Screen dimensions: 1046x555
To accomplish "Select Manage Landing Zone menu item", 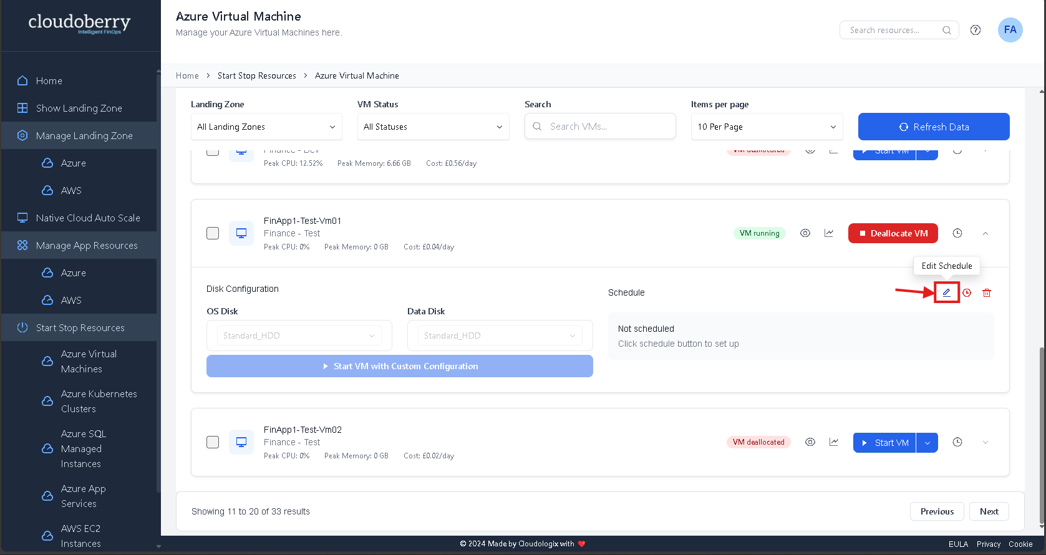I will 79,135.
